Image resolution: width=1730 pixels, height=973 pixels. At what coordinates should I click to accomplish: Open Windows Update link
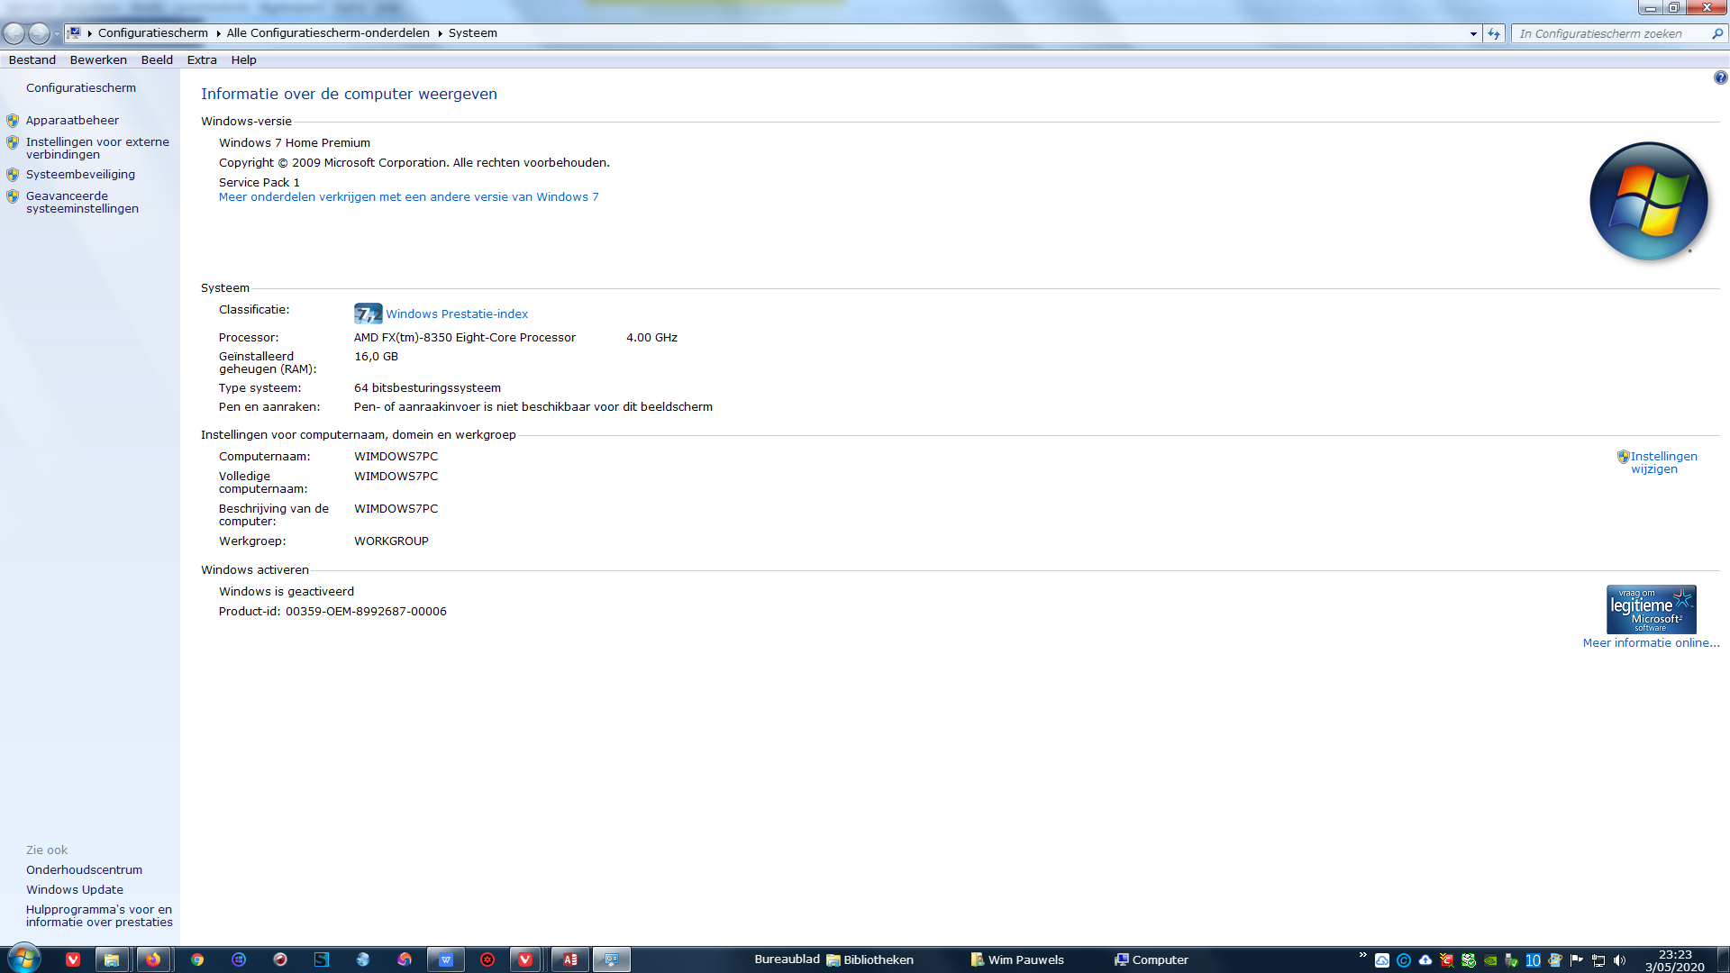click(75, 889)
